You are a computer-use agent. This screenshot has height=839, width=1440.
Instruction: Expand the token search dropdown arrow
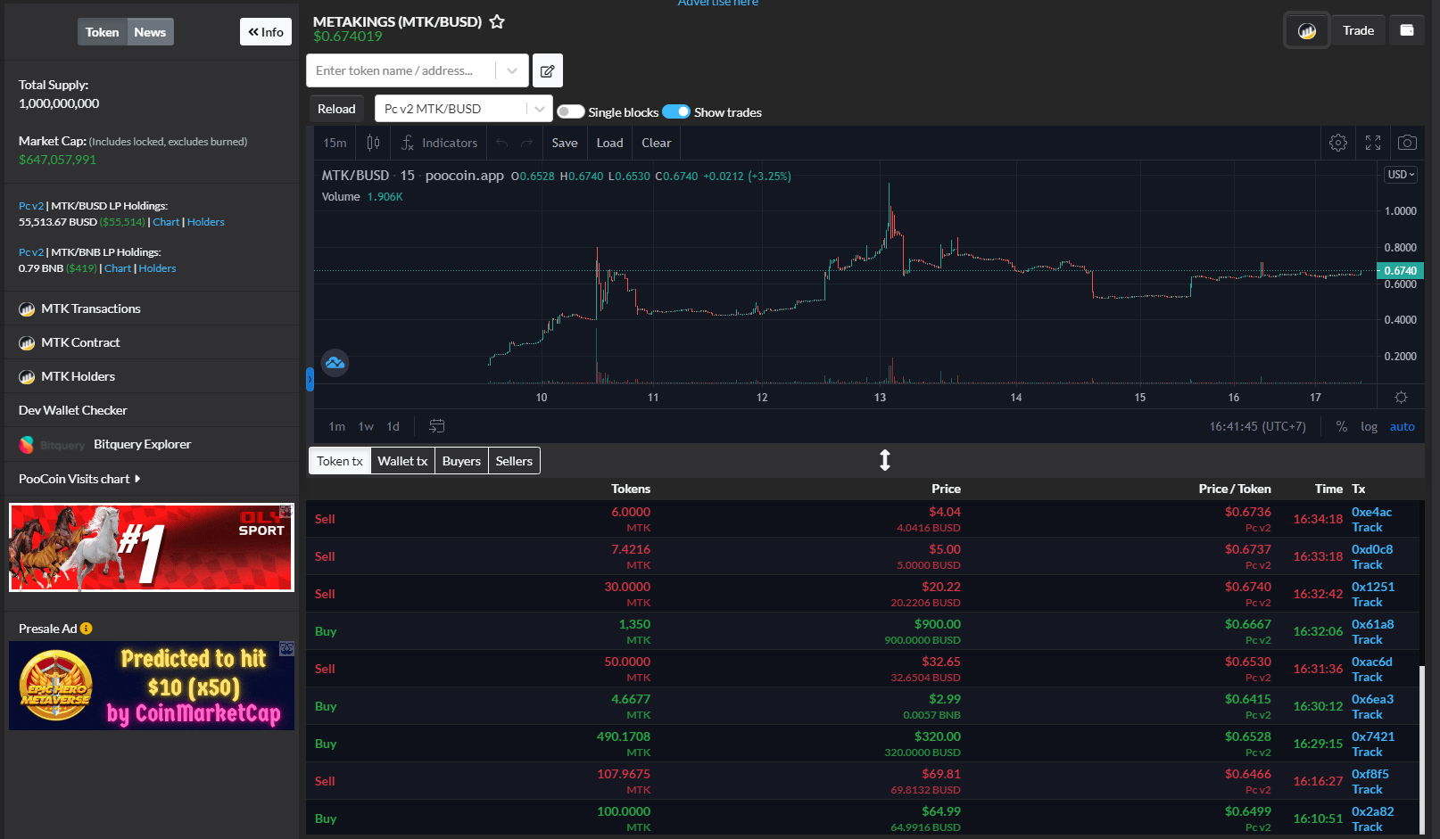pyautogui.click(x=512, y=70)
